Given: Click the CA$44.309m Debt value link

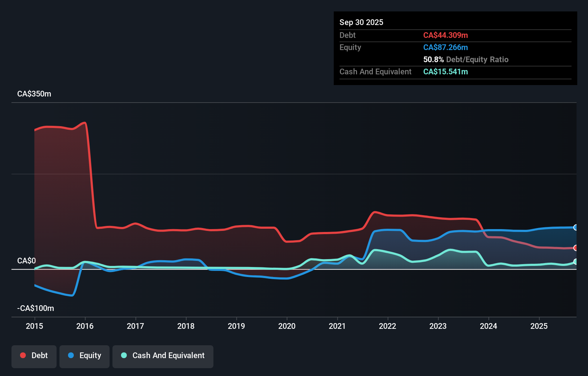Looking at the screenshot, I should [x=445, y=35].
